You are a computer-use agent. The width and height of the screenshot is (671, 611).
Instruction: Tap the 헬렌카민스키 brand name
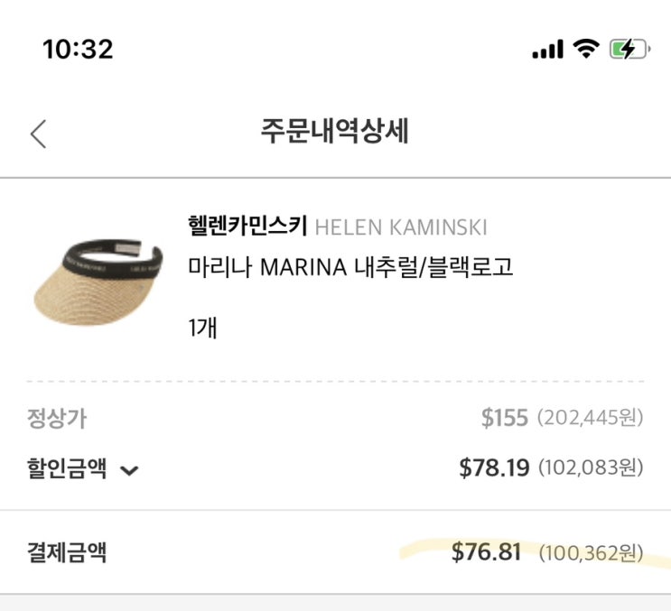(247, 227)
